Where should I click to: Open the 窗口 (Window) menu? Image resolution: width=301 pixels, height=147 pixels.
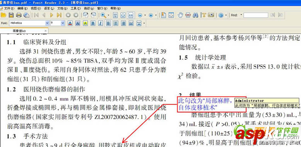point(102,8)
